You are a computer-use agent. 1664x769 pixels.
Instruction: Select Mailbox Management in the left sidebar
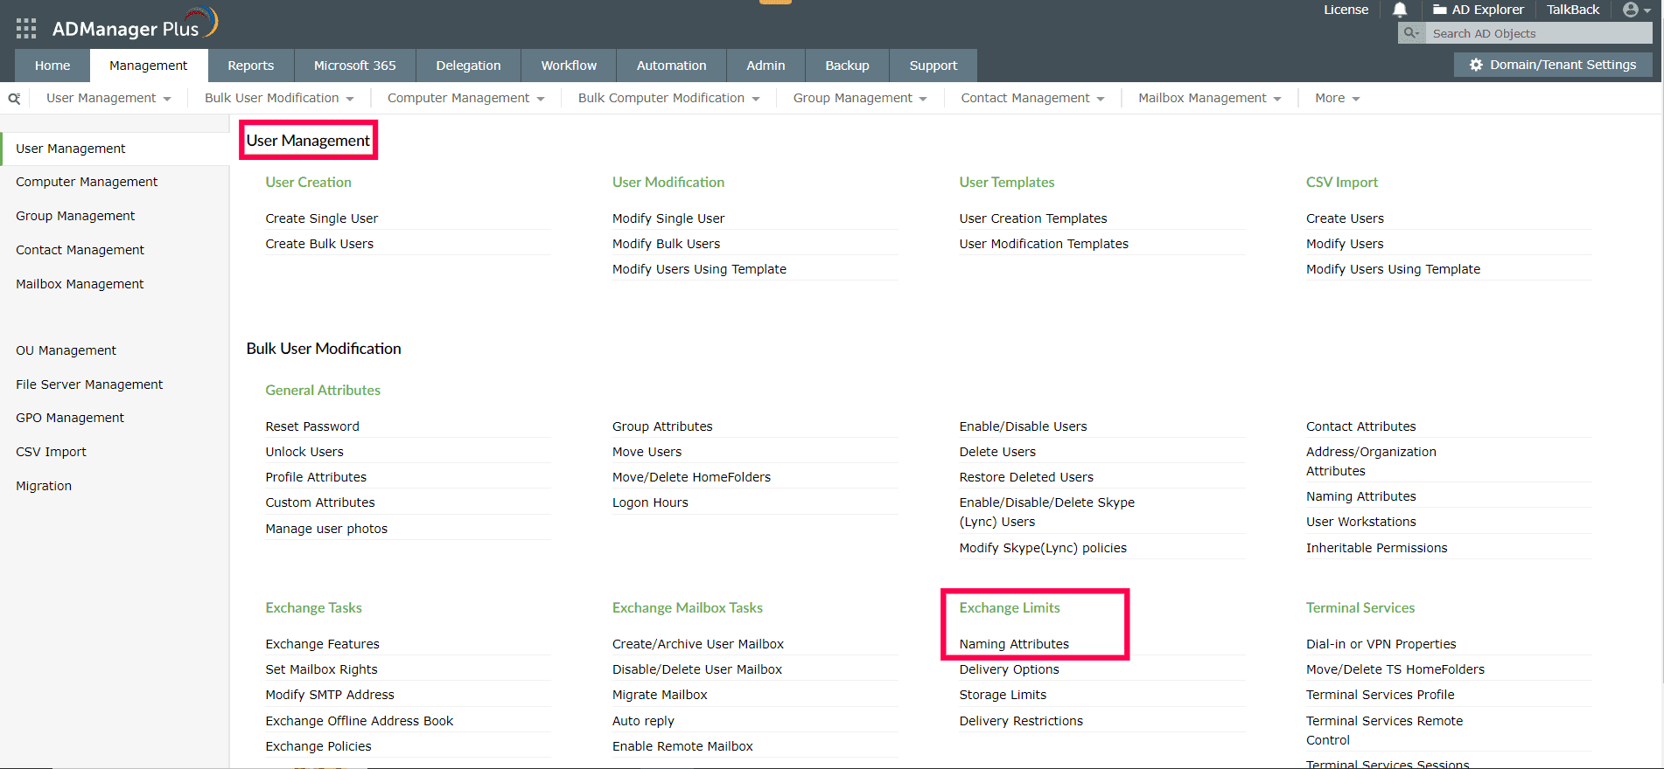(80, 284)
